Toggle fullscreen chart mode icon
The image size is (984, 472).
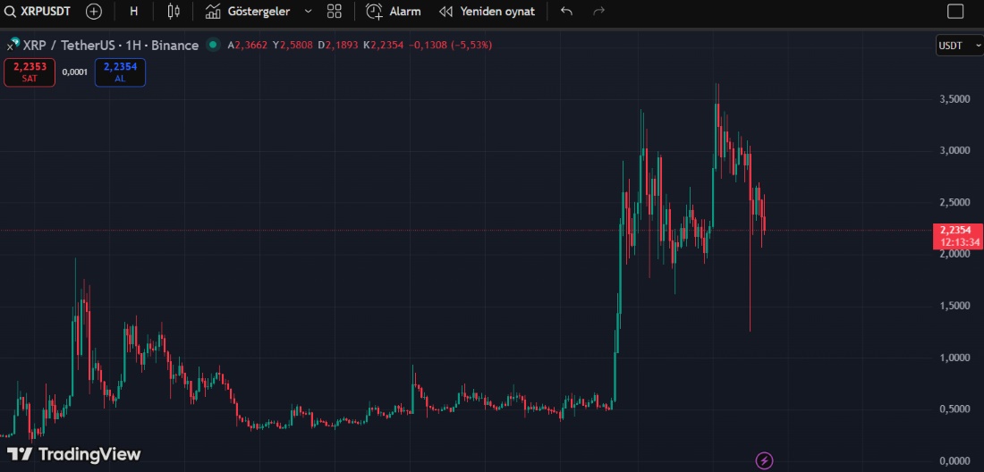point(955,12)
